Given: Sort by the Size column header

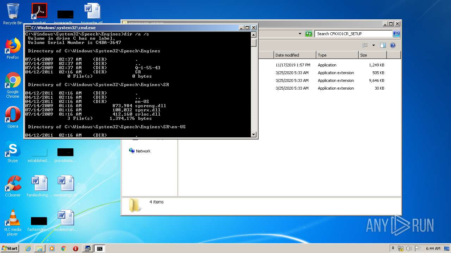Looking at the screenshot, I should [x=372, y=55].
